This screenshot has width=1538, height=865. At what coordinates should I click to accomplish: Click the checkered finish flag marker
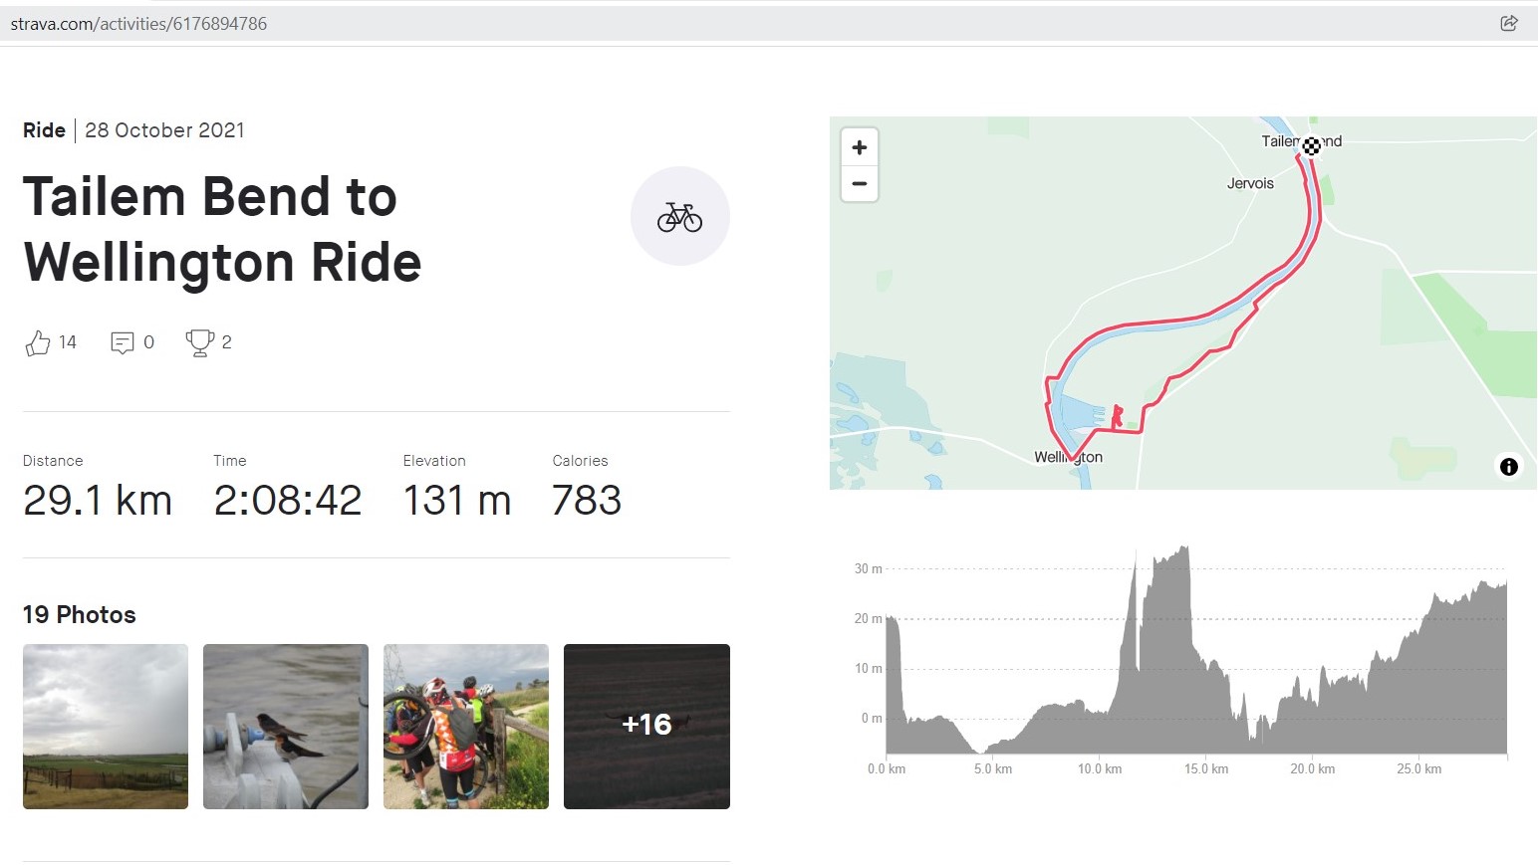(x=1312, y=146)
